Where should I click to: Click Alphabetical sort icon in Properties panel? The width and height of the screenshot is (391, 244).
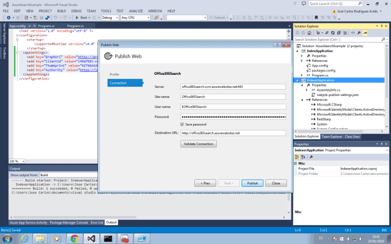tap(303, 157)
